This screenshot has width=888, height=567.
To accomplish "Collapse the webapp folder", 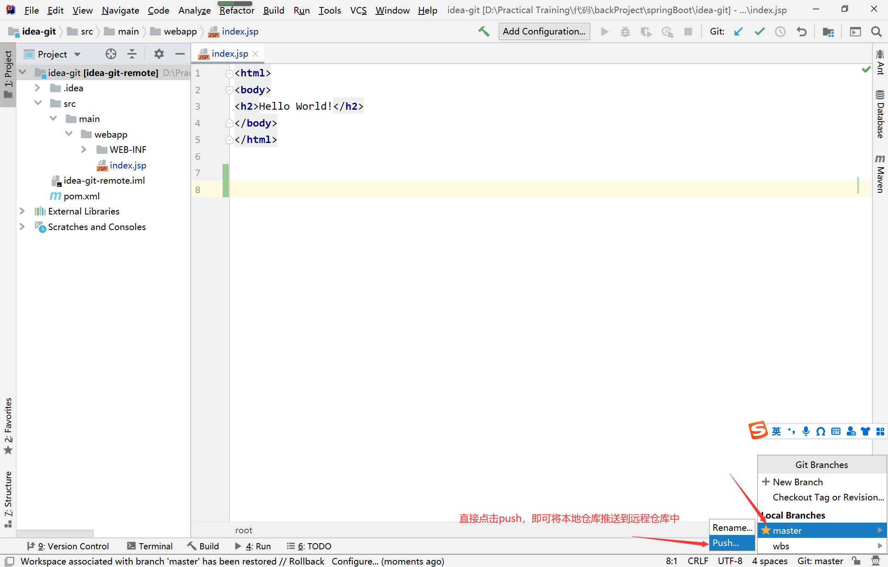I will point(69,134).
